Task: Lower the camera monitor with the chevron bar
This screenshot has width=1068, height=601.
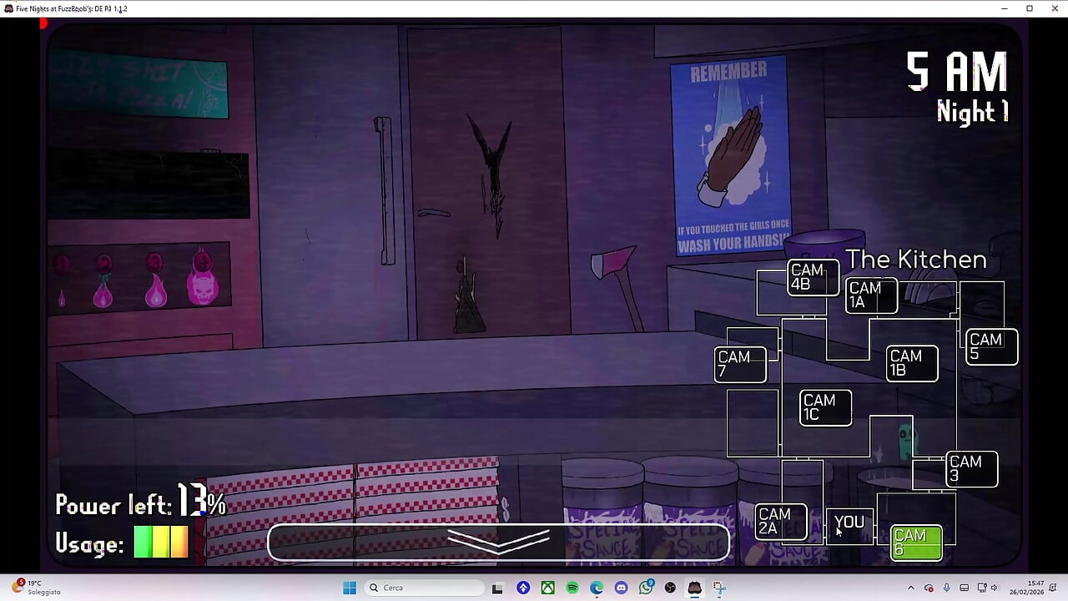Action: coord(498,543)
